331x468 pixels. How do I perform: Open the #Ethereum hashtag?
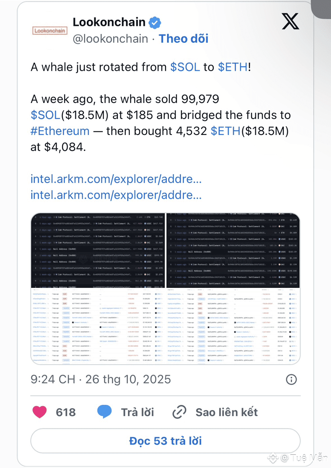point(60,131)
